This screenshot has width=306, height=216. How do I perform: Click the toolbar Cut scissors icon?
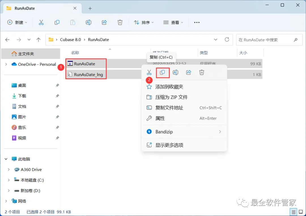tap(41, 22)
